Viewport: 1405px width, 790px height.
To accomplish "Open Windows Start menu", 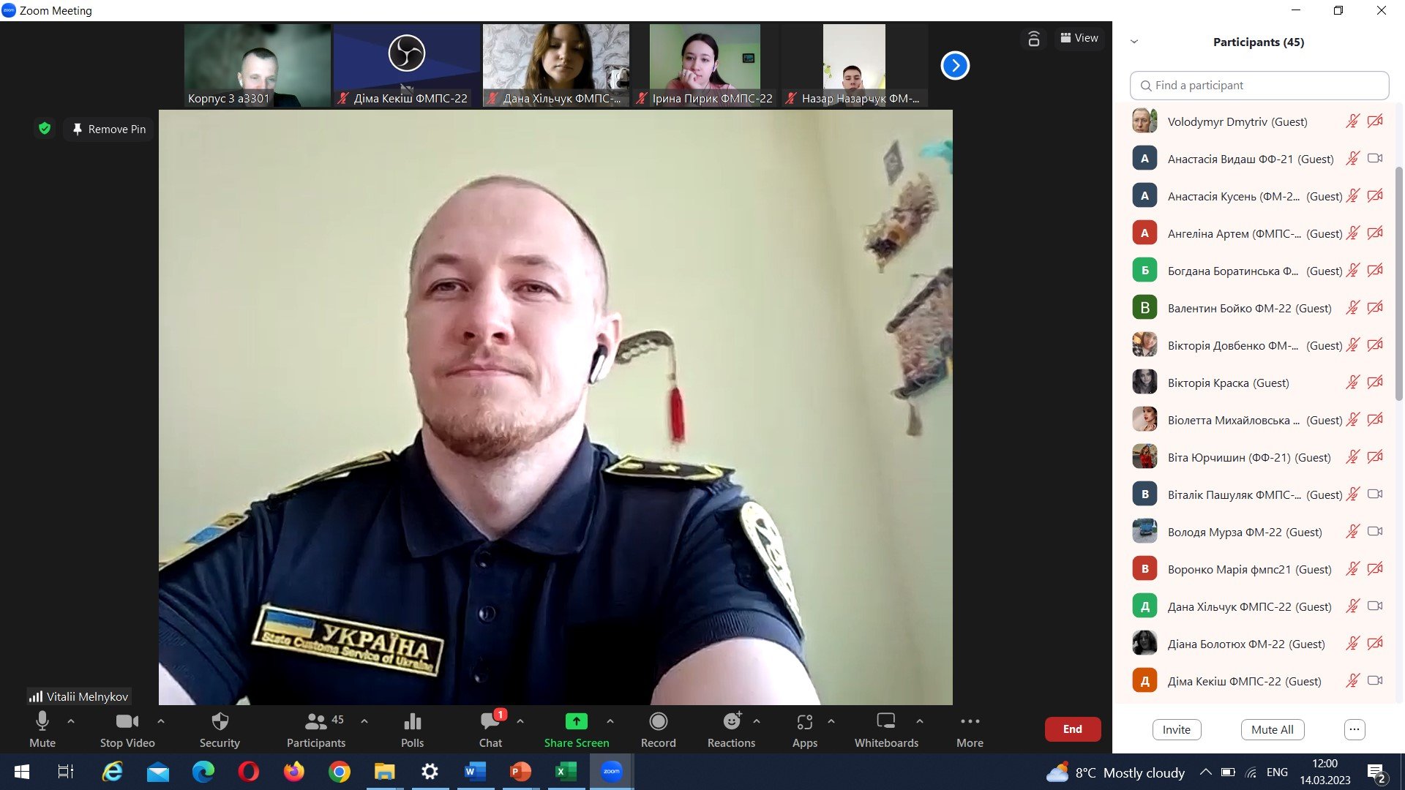I will [x=22, y=772].
